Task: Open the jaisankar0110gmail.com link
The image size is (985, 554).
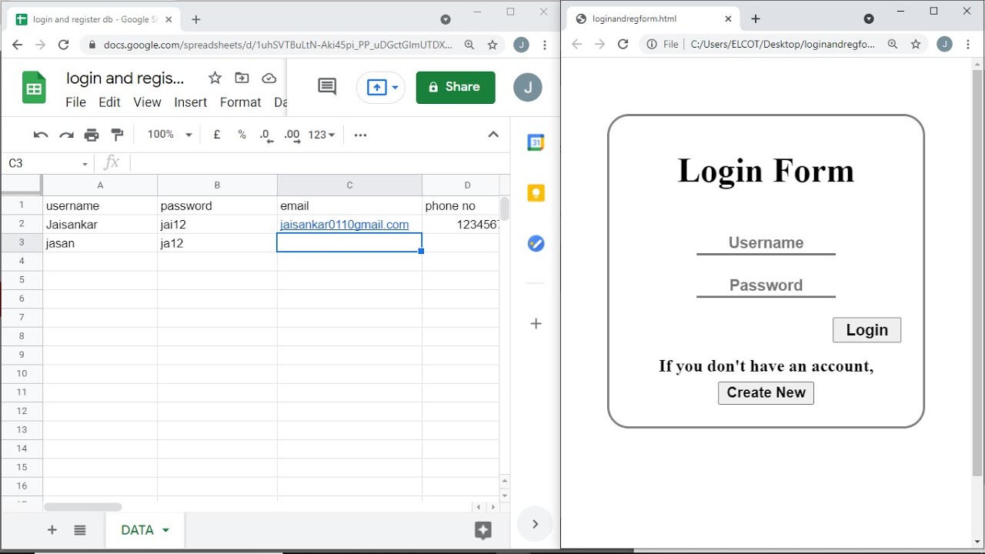Action: pos(344,225)
